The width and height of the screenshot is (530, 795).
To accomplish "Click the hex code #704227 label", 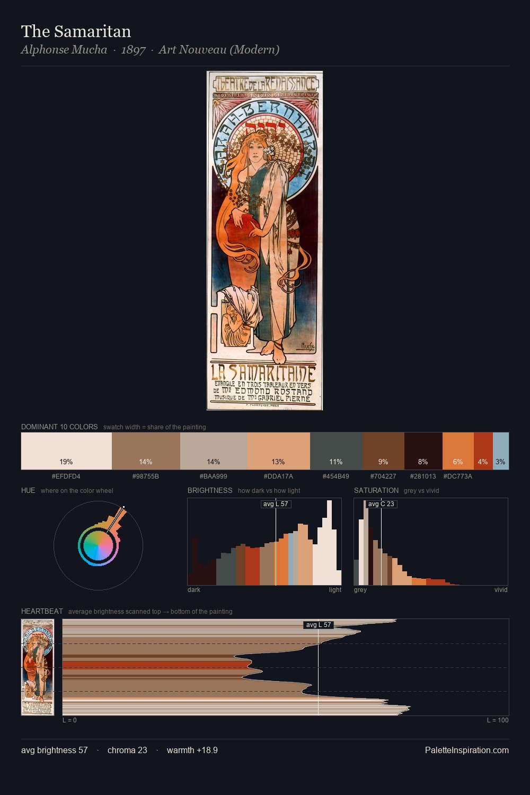I will pos(383,476).
